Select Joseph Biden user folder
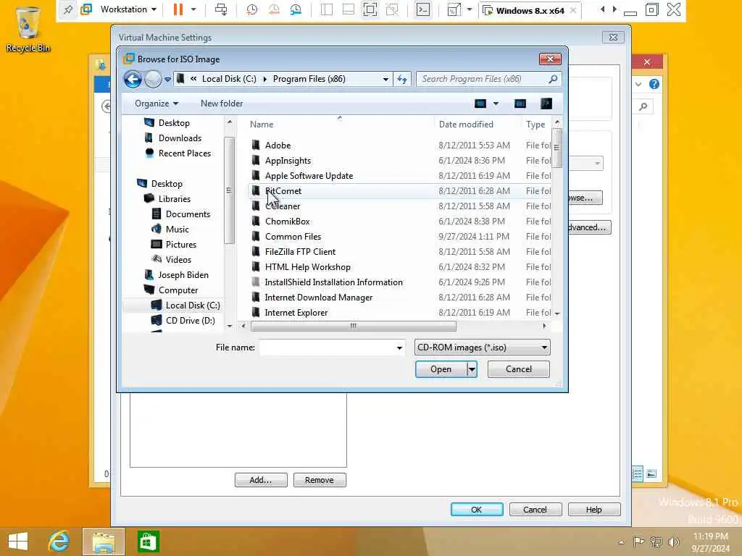 tap(183, 274)
